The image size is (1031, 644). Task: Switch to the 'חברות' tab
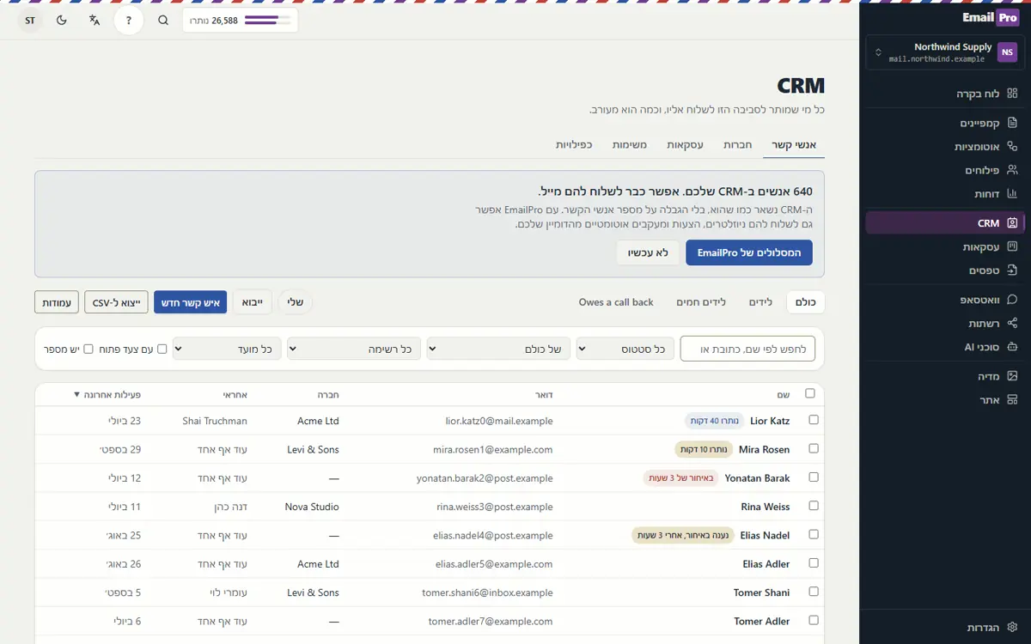point(738,145)
